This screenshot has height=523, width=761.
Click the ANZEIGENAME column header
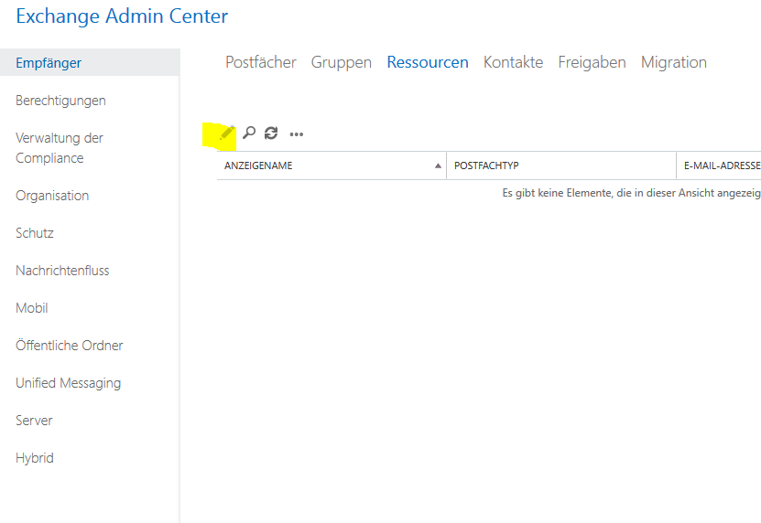[x=332, y=165]
